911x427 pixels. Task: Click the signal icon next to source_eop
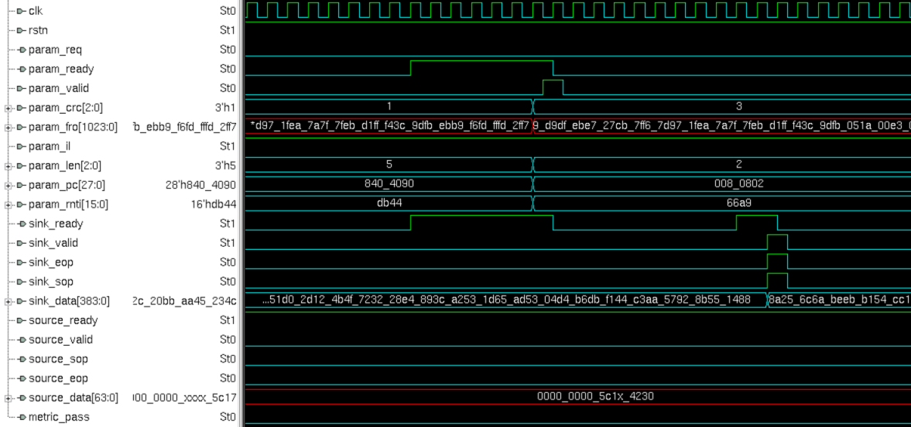(x=22, y=378)
